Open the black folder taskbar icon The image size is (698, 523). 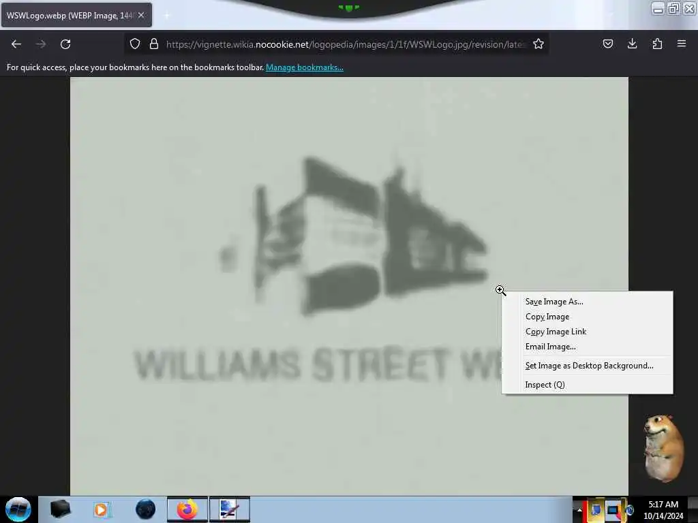click(60, 509)
